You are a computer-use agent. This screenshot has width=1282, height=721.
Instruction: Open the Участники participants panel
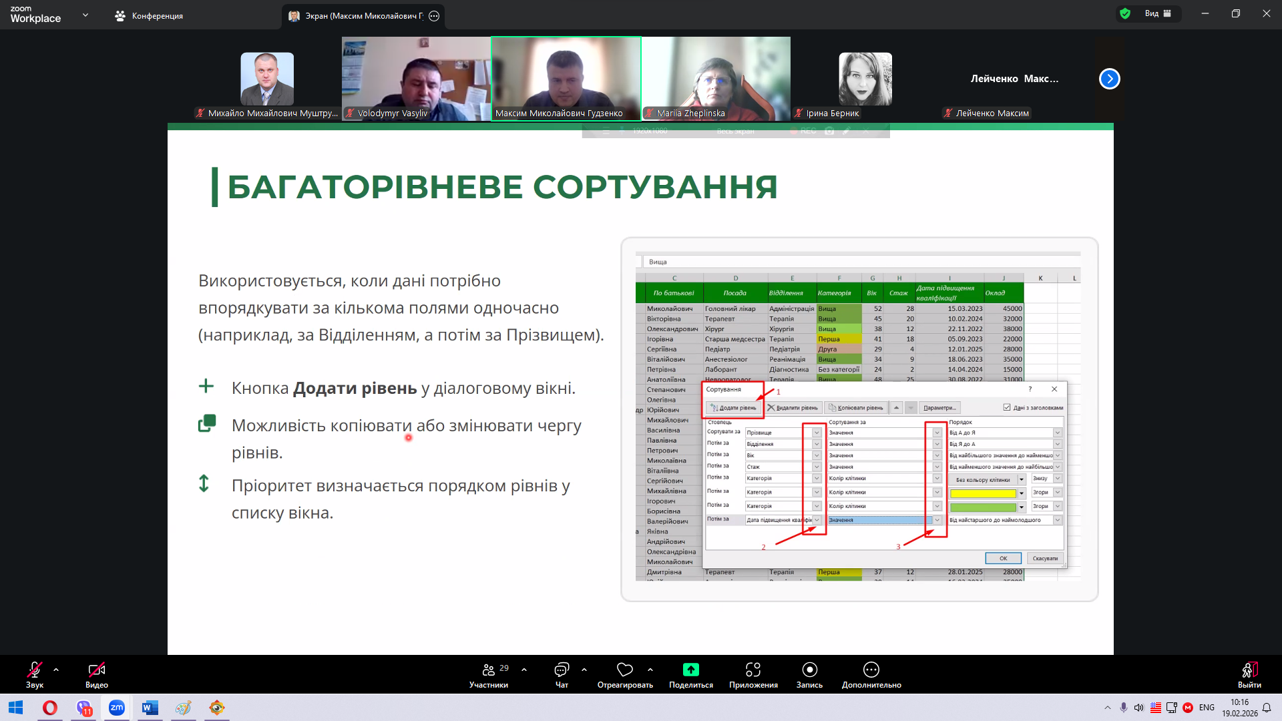tap(489, 670)
